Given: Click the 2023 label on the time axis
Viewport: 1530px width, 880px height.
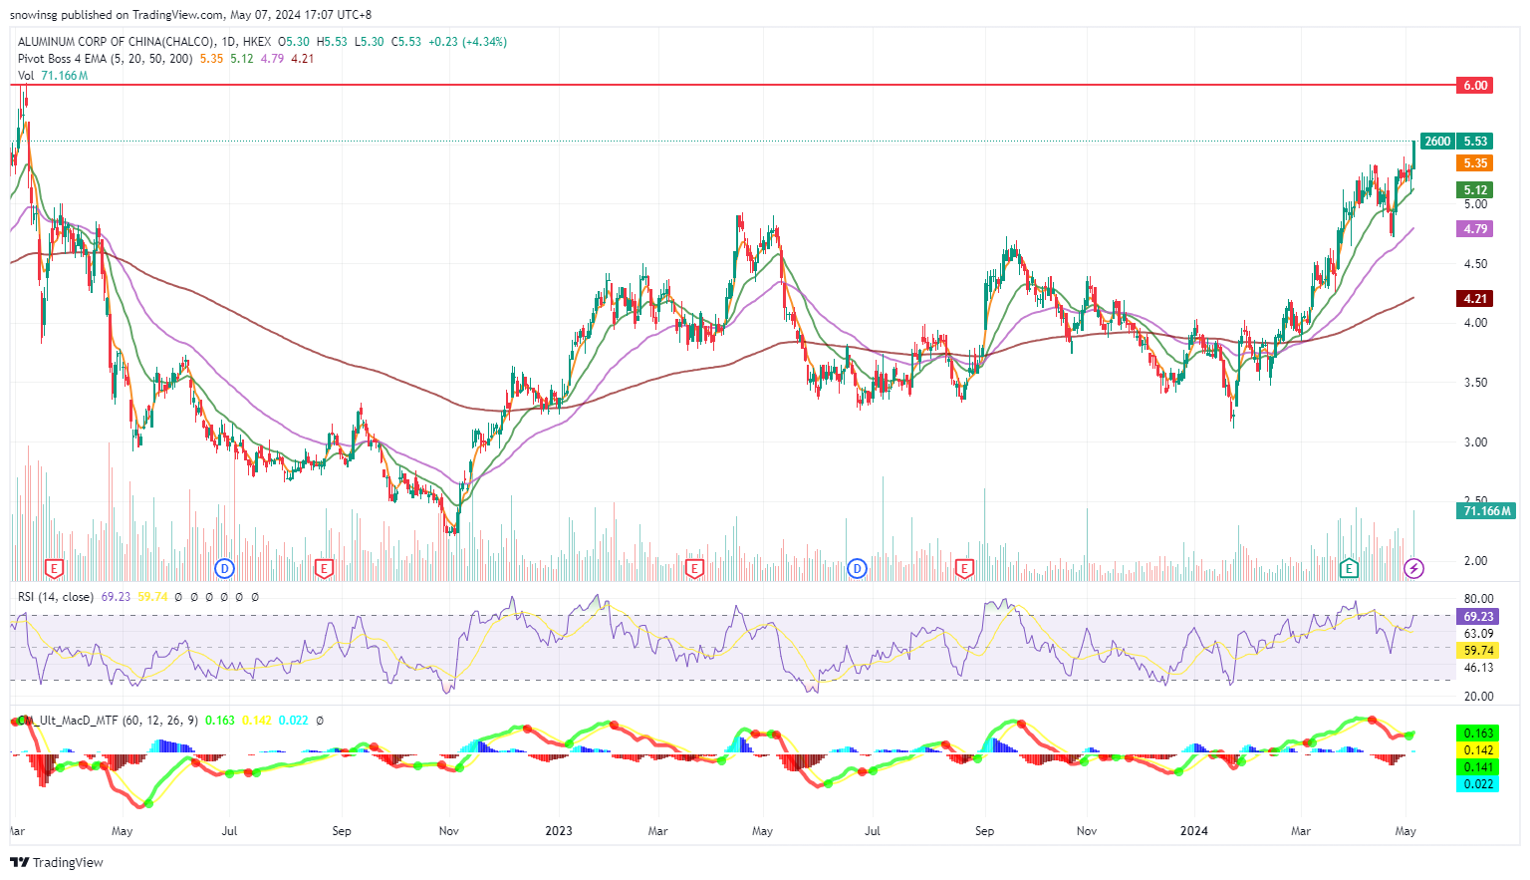Looking at the screenshot, I should 559,831.
